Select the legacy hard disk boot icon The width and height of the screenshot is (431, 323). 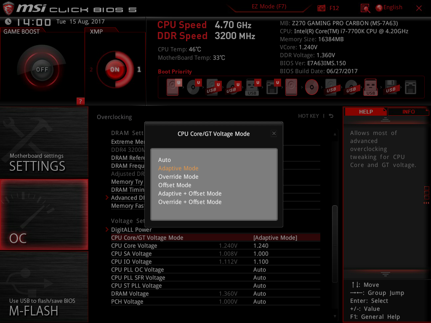click(291, 87)
